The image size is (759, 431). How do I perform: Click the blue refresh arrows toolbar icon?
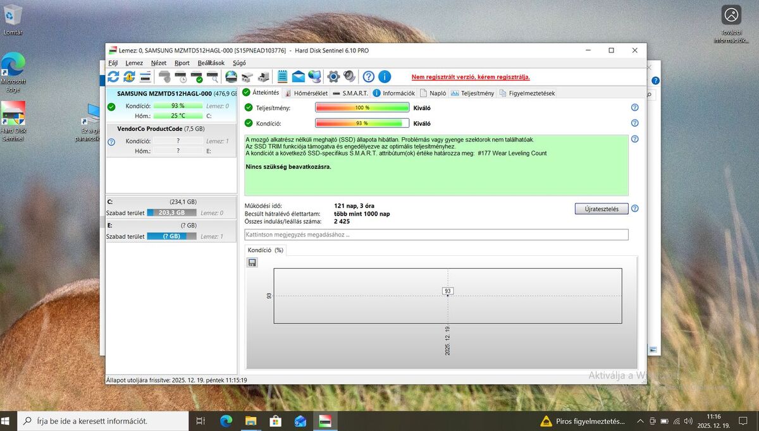[x=113, y=76]
